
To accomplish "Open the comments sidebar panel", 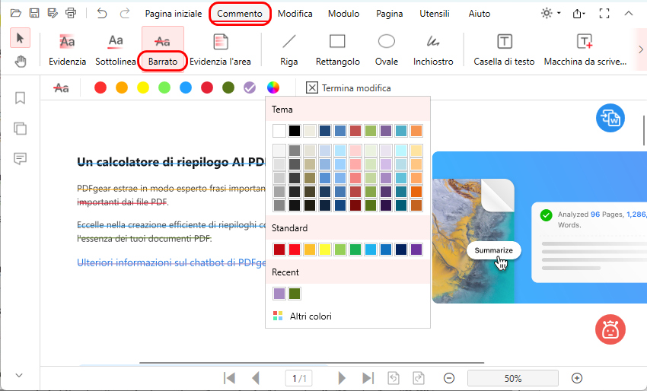I will pos(20,158).
